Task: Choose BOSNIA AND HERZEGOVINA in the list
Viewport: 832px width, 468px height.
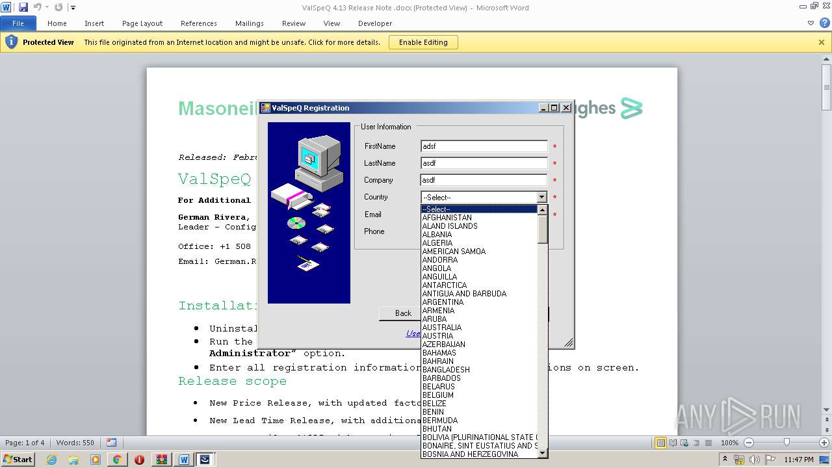Action: [480, 454]
